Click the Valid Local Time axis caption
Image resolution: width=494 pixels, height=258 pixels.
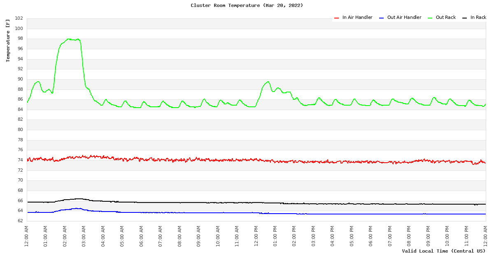[444, 251]
